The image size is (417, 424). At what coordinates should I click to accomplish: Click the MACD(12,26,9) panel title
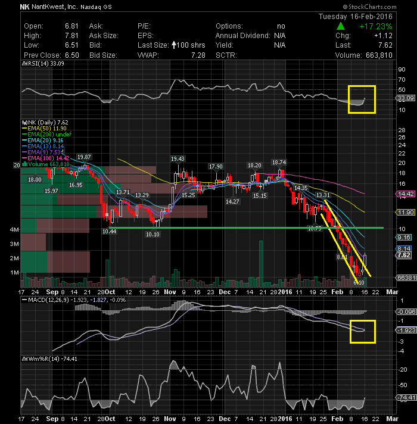tap(49, 300)
